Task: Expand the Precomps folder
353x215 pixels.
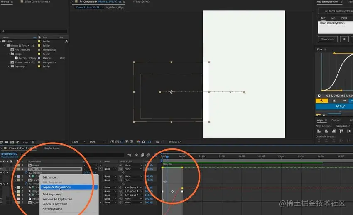Action: tap(8, 67)
